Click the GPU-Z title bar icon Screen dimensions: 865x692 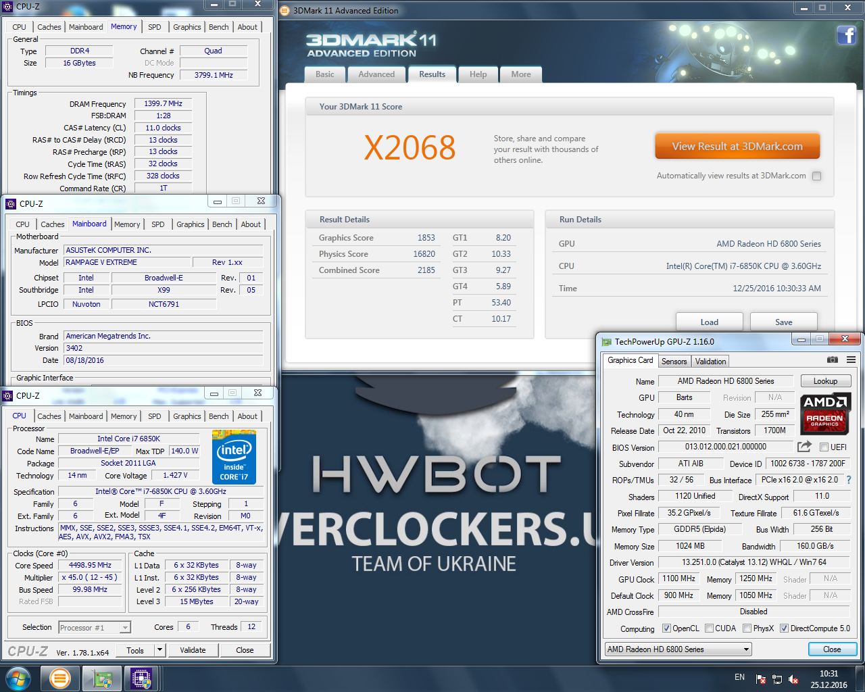[606, 342]
